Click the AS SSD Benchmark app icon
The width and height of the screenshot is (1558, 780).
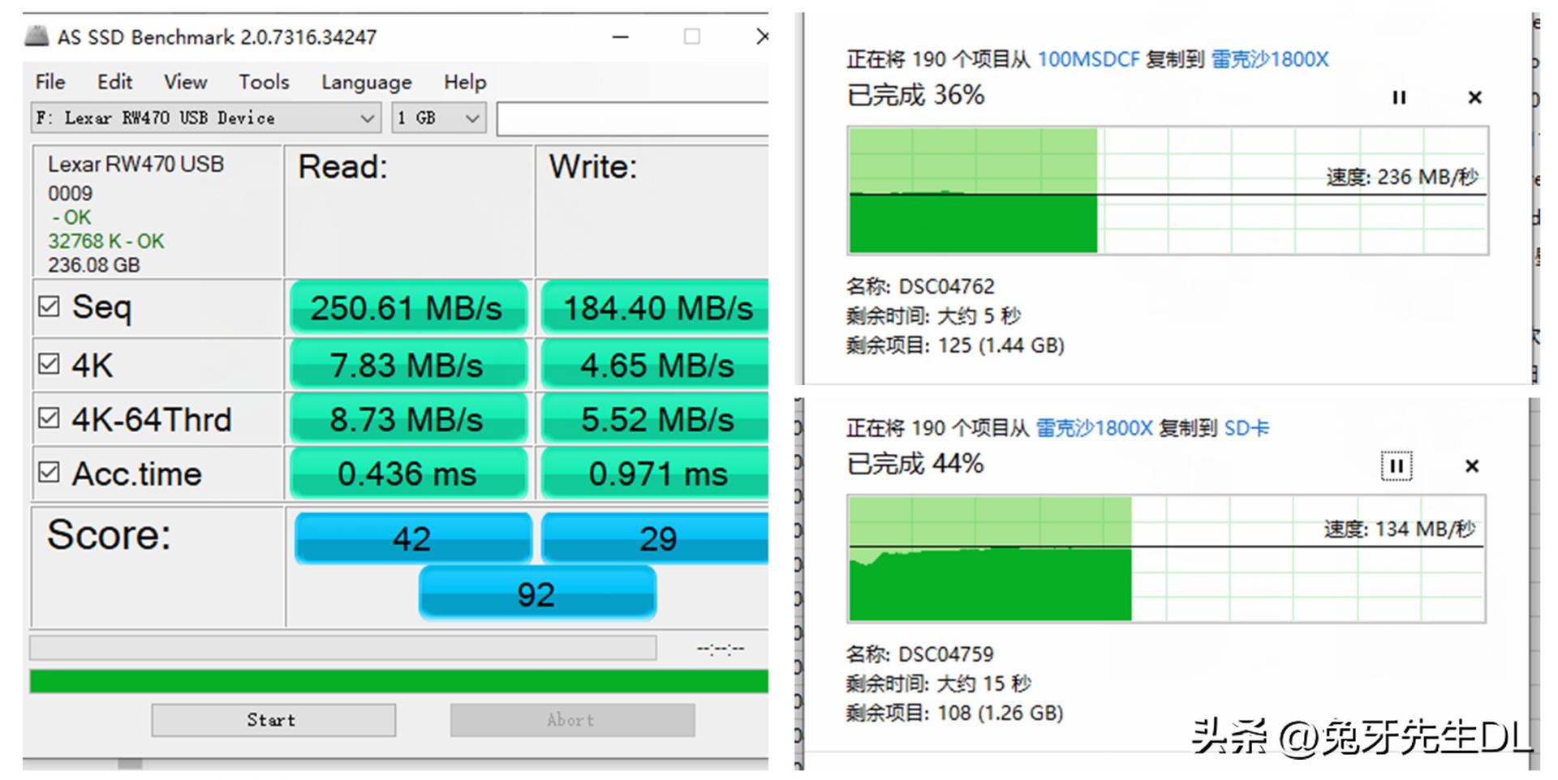(37, 36)
